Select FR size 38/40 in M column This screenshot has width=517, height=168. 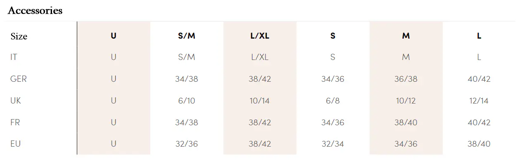click(406, 122)
